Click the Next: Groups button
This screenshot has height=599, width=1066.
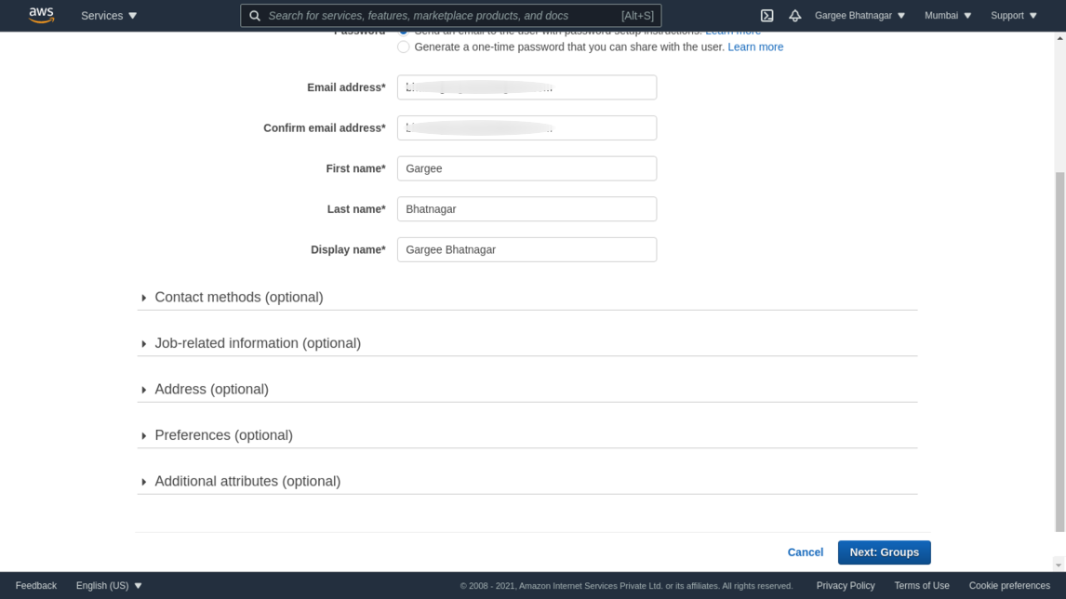point(884,552)
